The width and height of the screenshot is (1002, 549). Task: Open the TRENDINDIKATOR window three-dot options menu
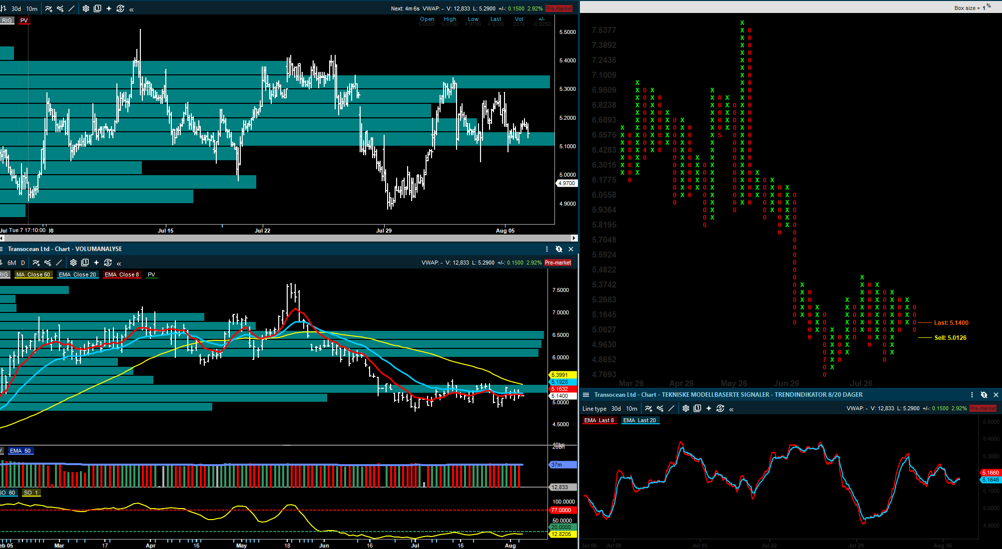click(972, 395)
